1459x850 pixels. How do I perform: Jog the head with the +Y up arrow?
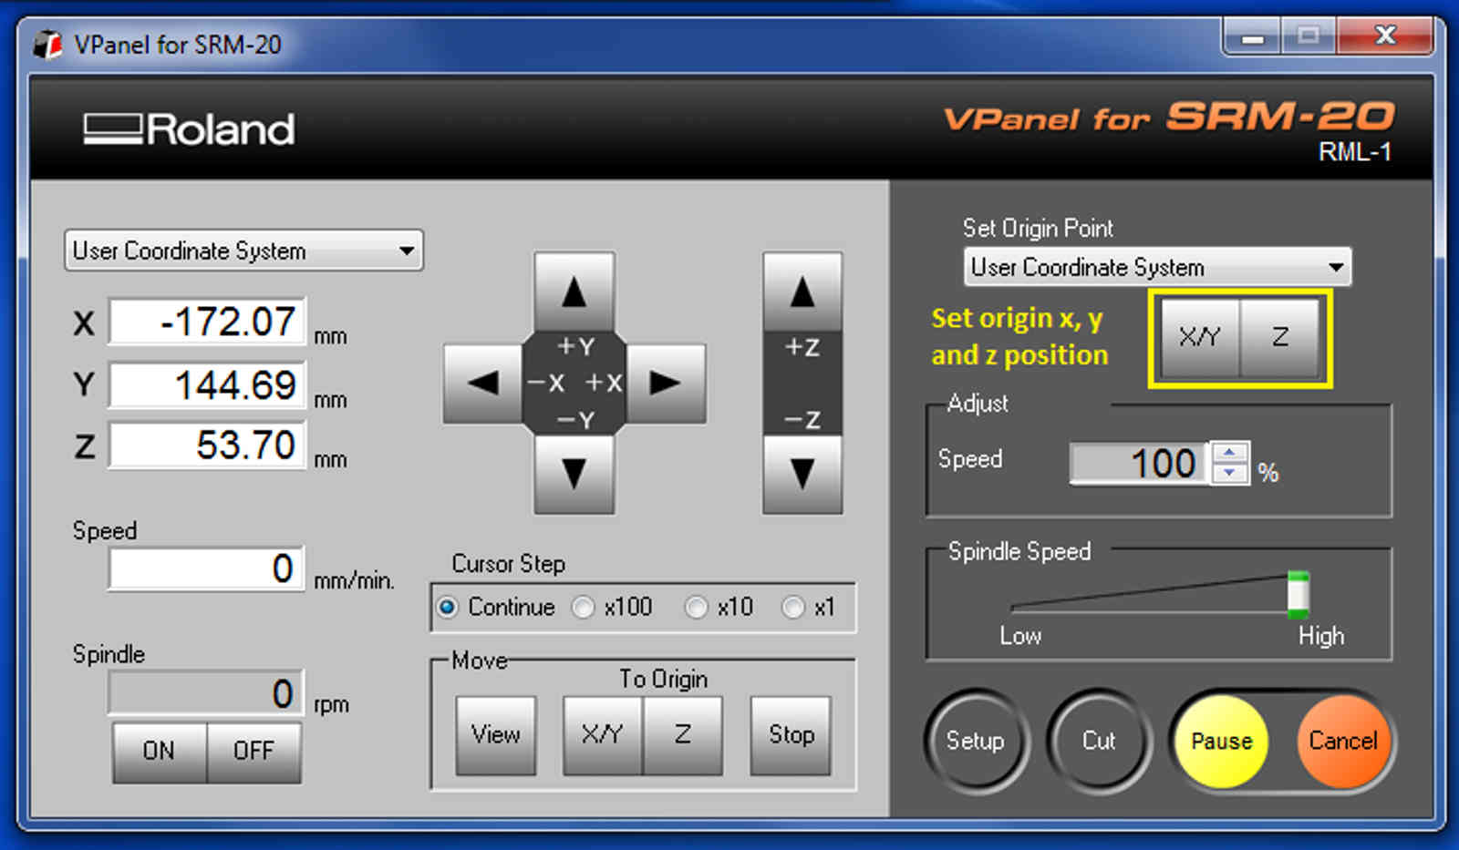pyautogui.click(x=574, y=292)
